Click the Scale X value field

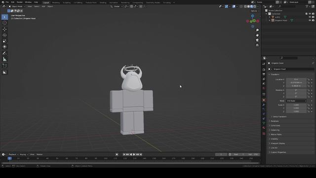(296, 105)
